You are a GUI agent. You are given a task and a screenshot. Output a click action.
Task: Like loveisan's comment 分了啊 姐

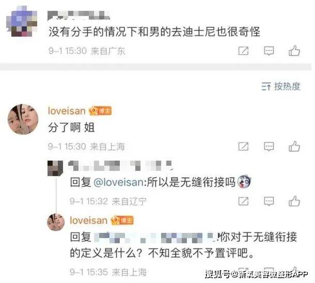coord(294,147)
